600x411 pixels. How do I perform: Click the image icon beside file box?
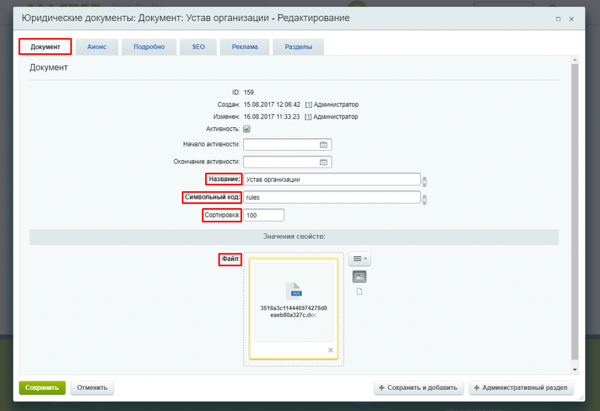tap(359, 277)
